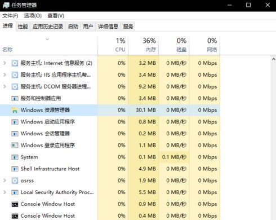Click icon beside Windows 会话管理器
This screenshot has width=276, height=220.
(x=15, y=134)
